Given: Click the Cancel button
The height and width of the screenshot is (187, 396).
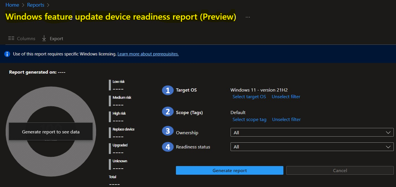Looking at the screenshot, I should click(x=340, y=170).
